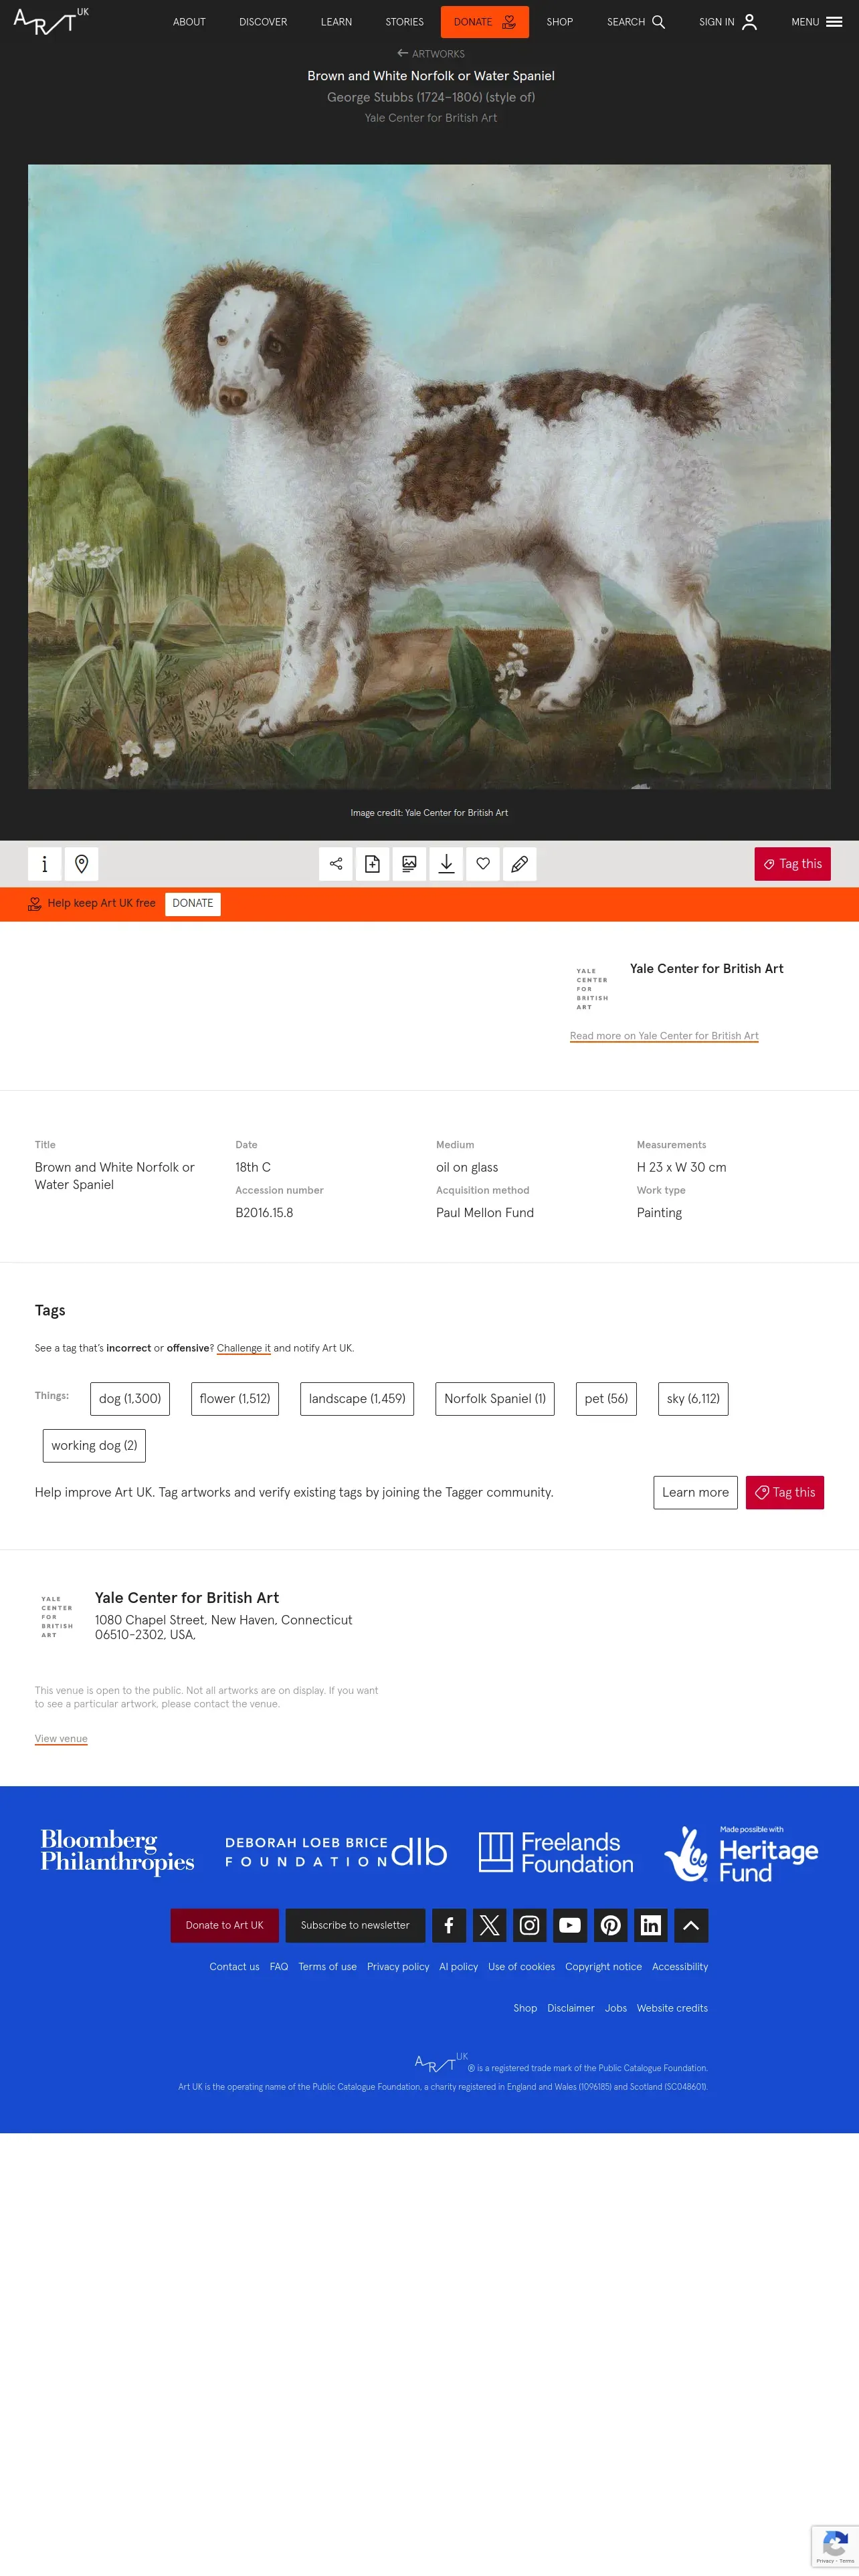Open Art UK YouTube channel

tap(570, 1925)
